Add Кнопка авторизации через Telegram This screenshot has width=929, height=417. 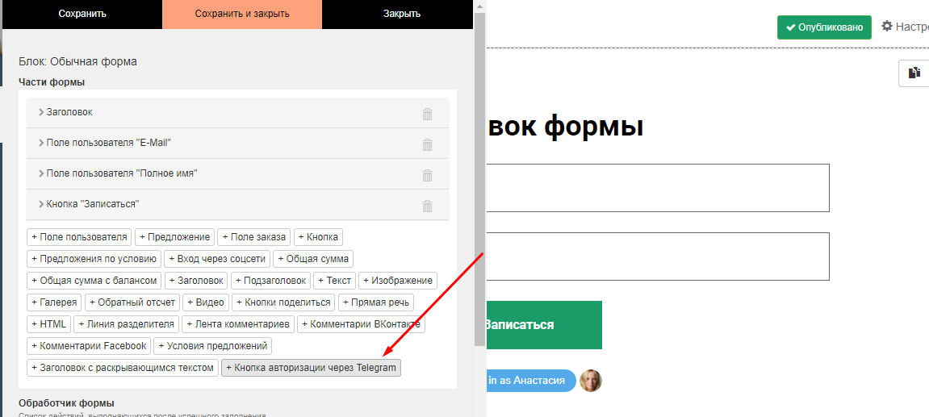pos(311,367)
